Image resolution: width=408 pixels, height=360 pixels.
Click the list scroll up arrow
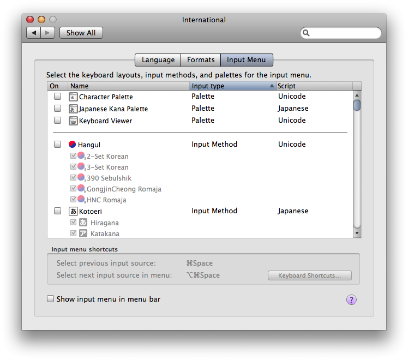click(x=357, y=95)
